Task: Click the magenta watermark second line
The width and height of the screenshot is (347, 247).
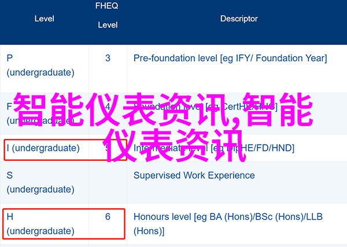Action: tap(175, 146)
